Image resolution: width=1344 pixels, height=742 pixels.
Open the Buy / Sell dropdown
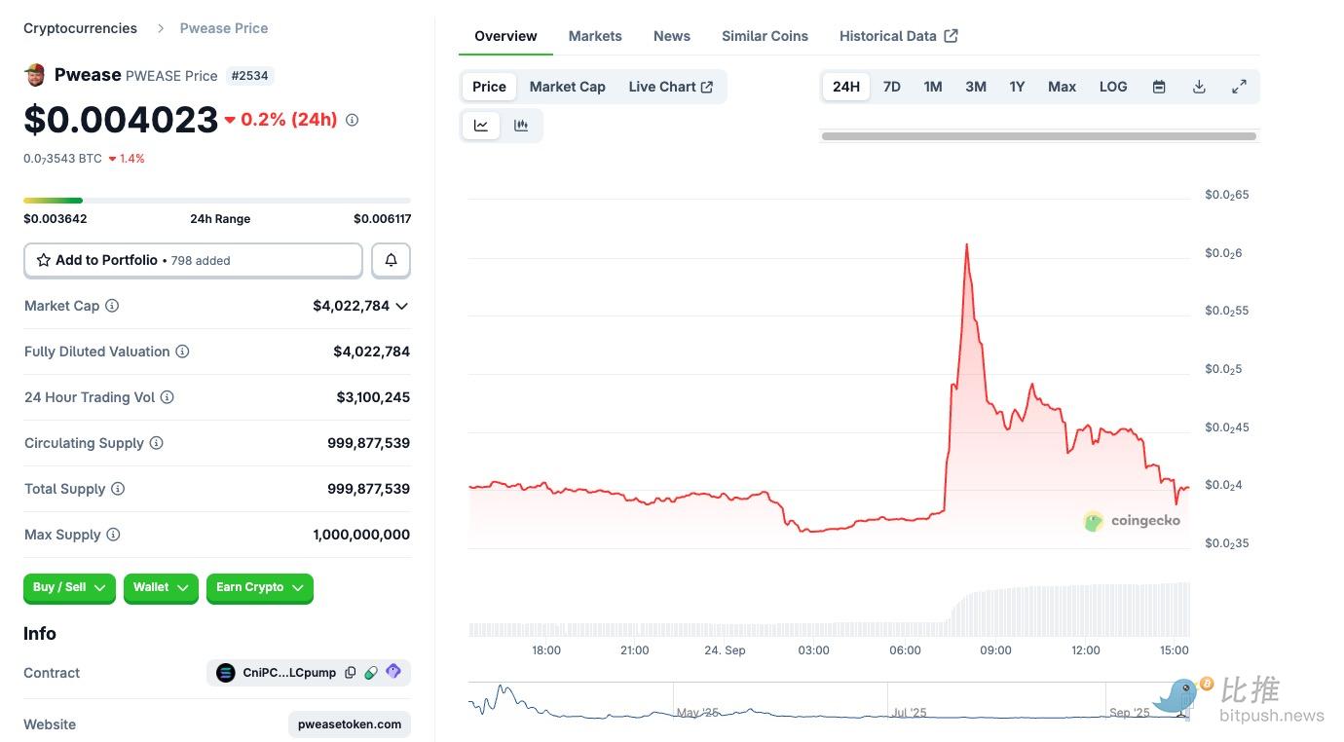point(69,588)
